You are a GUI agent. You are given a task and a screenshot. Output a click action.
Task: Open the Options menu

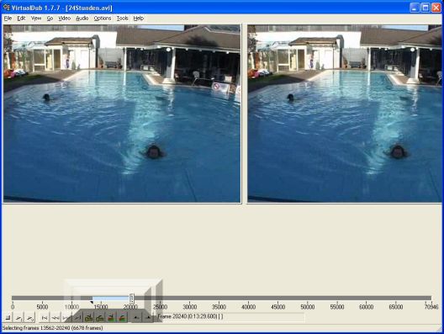[x=103, y=19]
